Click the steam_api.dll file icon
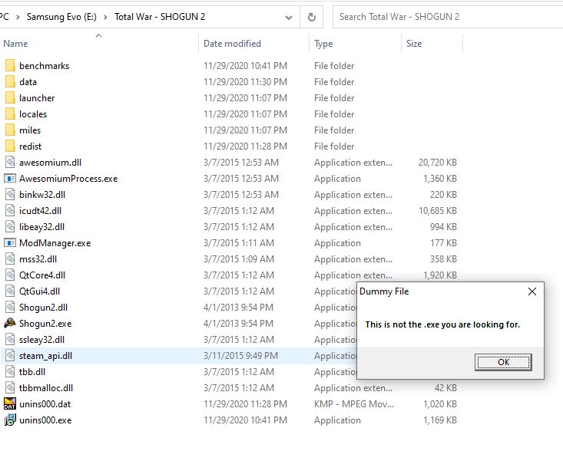 [10, 356]
